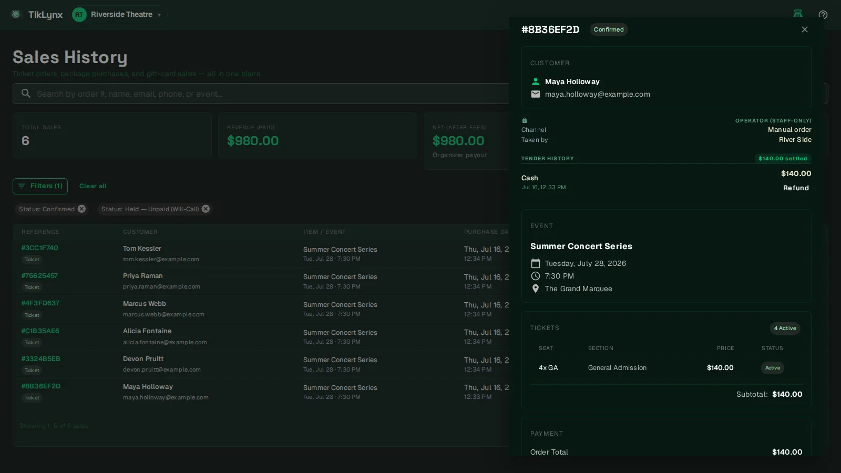Image resolution: width=841 pixels, height=473 pixels.
Task: Select customer name Tom Kessler
Action: tap(142, 249)
